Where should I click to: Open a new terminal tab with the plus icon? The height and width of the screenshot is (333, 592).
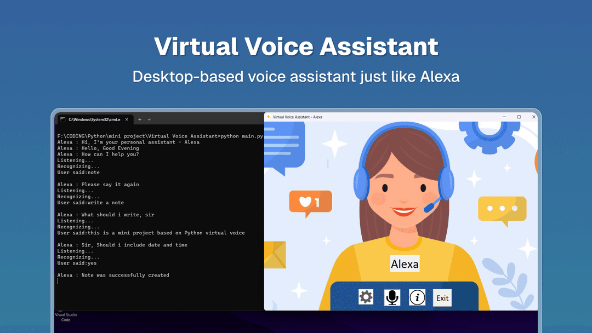pyautogui.click(x=140, y=119)
